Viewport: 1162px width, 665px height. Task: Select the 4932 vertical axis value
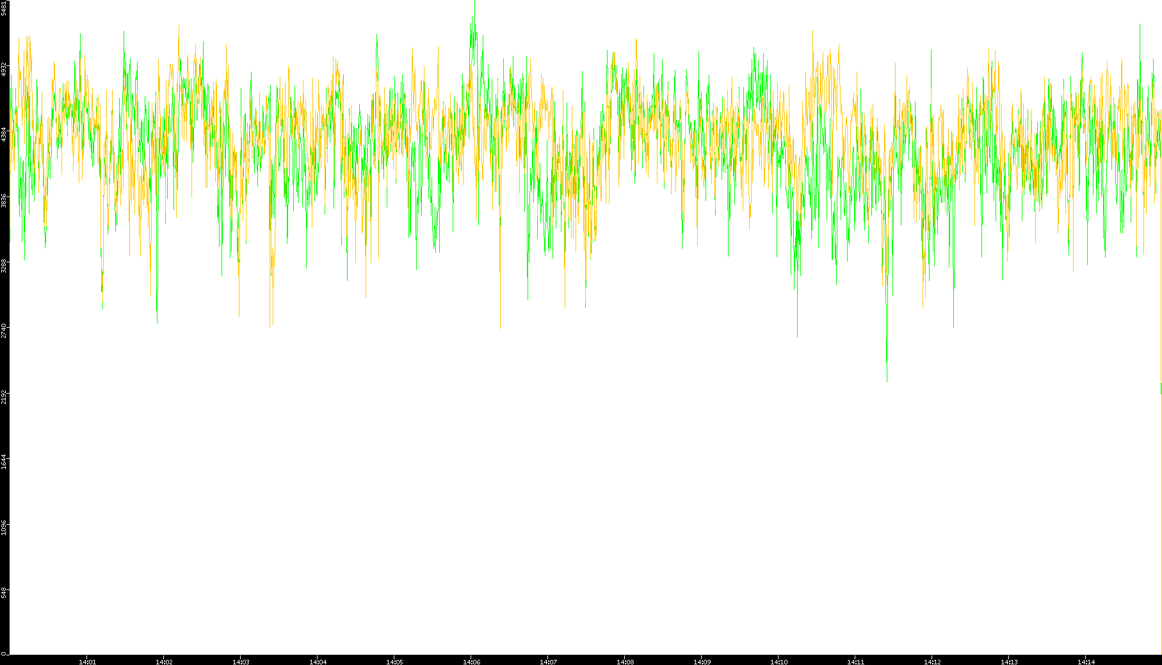(4, 69)
